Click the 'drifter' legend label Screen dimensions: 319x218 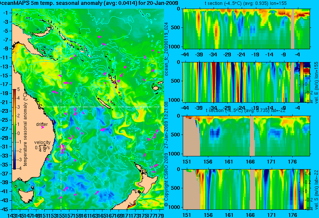[x=42, y=124]
